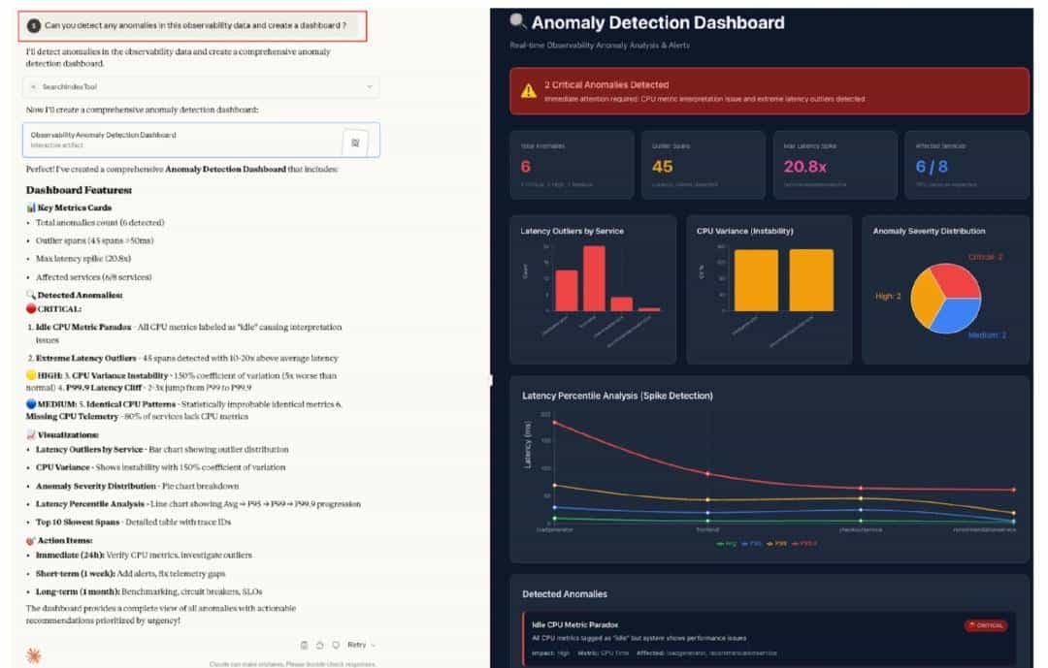Click the user avatar beside the prompt
1048x668 pixels.
click(34, 25)
